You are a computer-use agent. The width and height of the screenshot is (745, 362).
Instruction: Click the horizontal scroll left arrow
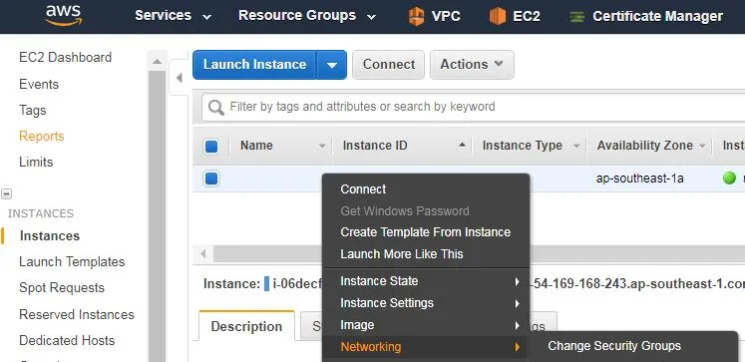[203, 253]
